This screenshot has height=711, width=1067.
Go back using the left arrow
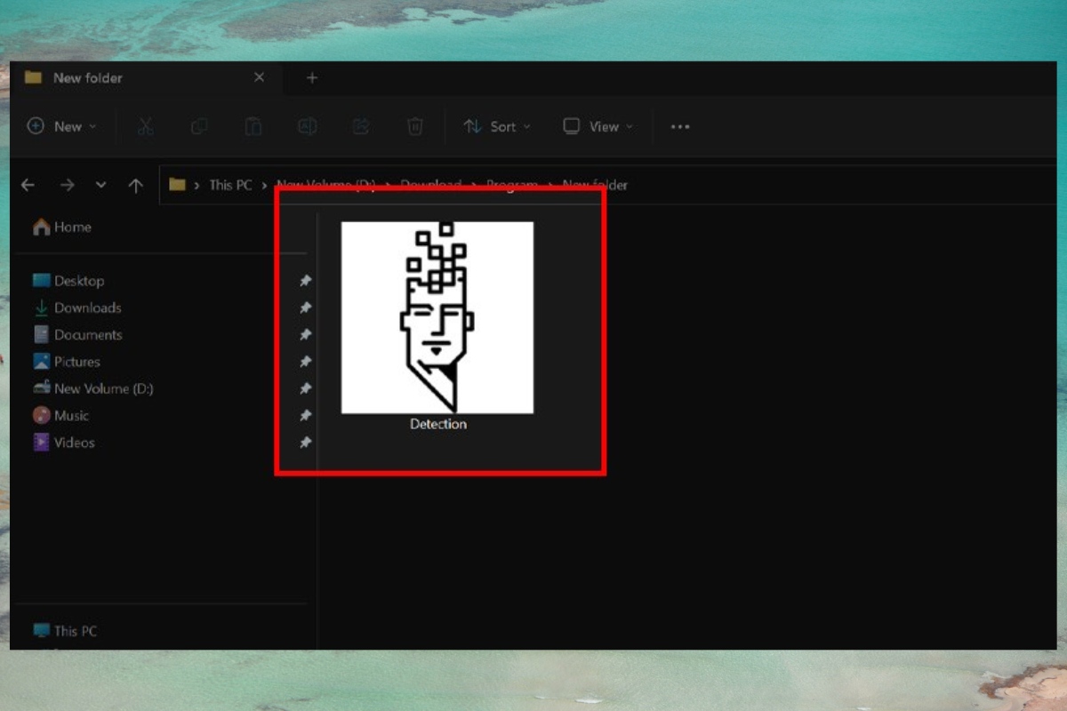(28, 185)
